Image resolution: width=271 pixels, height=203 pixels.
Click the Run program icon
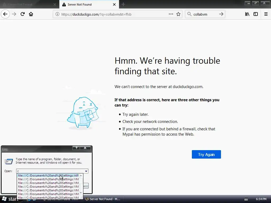click(9, 161)
